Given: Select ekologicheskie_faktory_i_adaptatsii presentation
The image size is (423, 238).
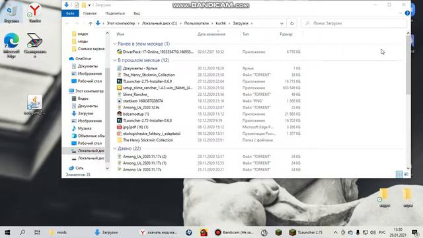Looking at the screenshot, I should click(151, 134).
